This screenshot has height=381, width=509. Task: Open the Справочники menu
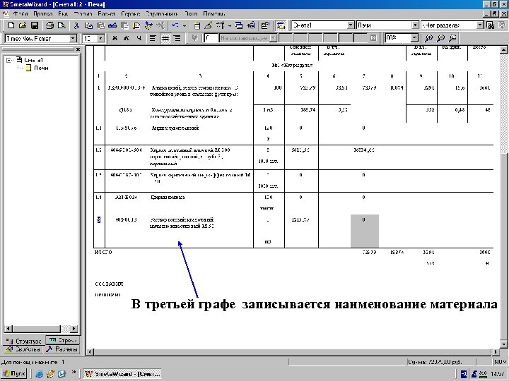(x=162, y=14)
